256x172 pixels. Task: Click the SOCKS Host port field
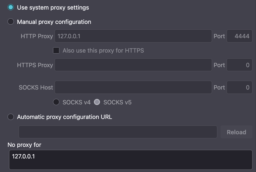tap(239, 87)
